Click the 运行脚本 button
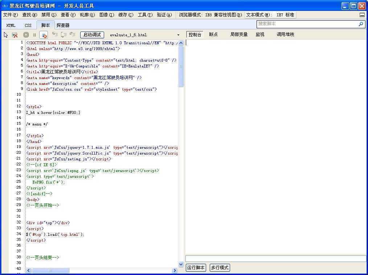The image size is (368, 275). pos(196,268)
